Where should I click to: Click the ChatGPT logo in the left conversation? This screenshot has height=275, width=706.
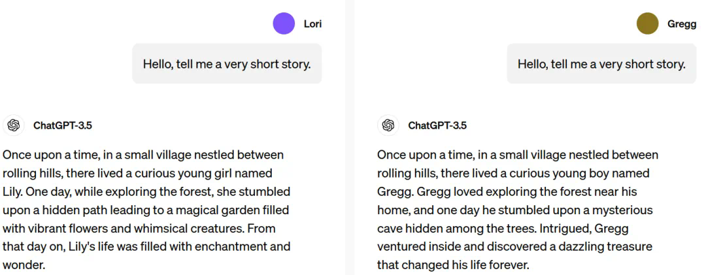14,125
